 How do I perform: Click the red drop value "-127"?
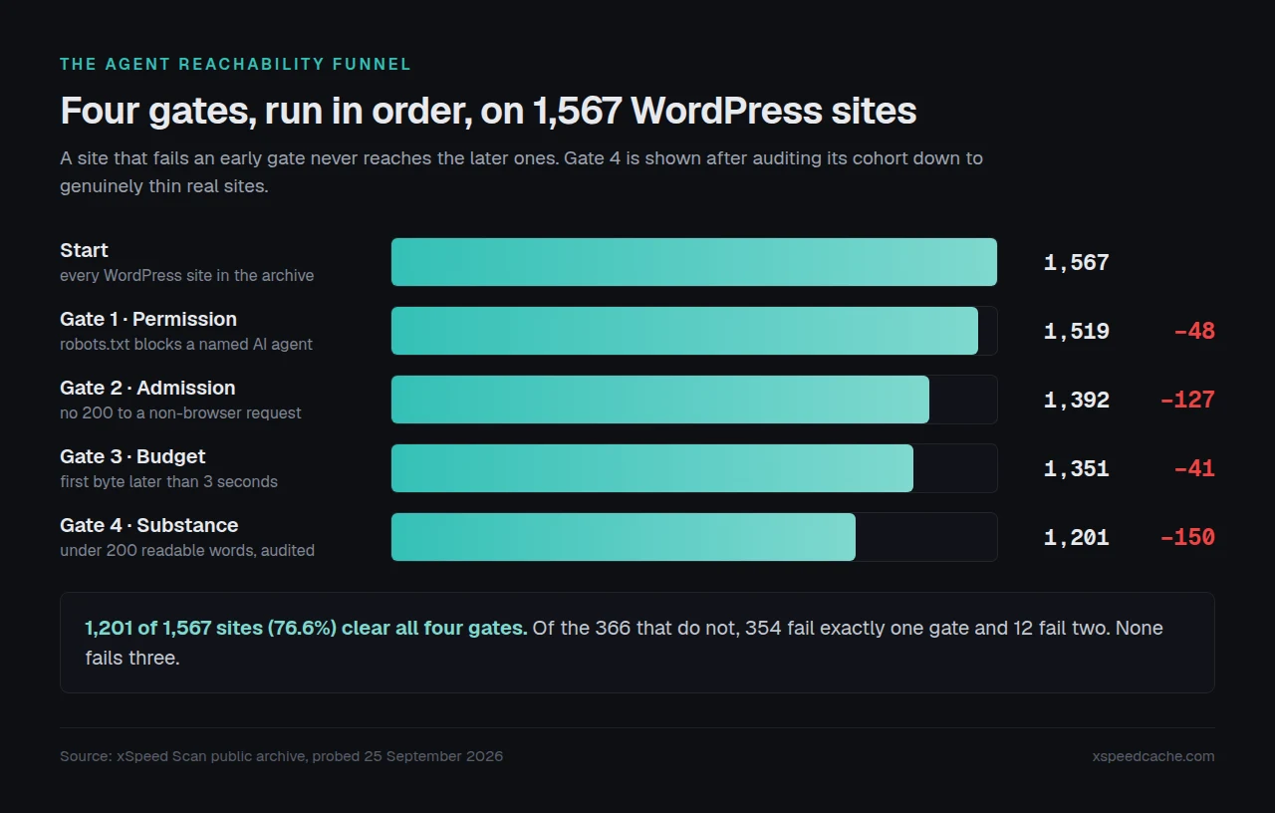(1187, 401)
